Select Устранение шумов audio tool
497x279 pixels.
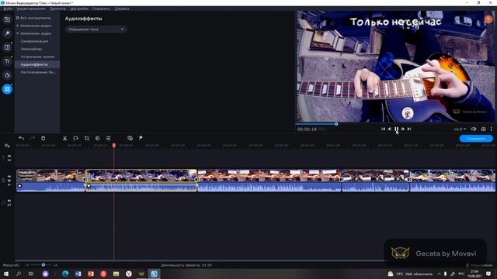37,57
